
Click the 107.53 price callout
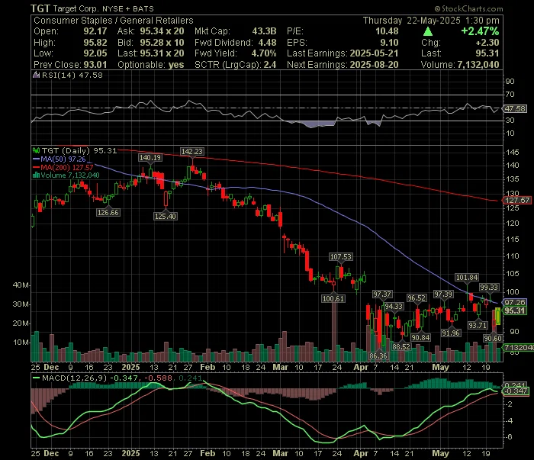point(340,257)
